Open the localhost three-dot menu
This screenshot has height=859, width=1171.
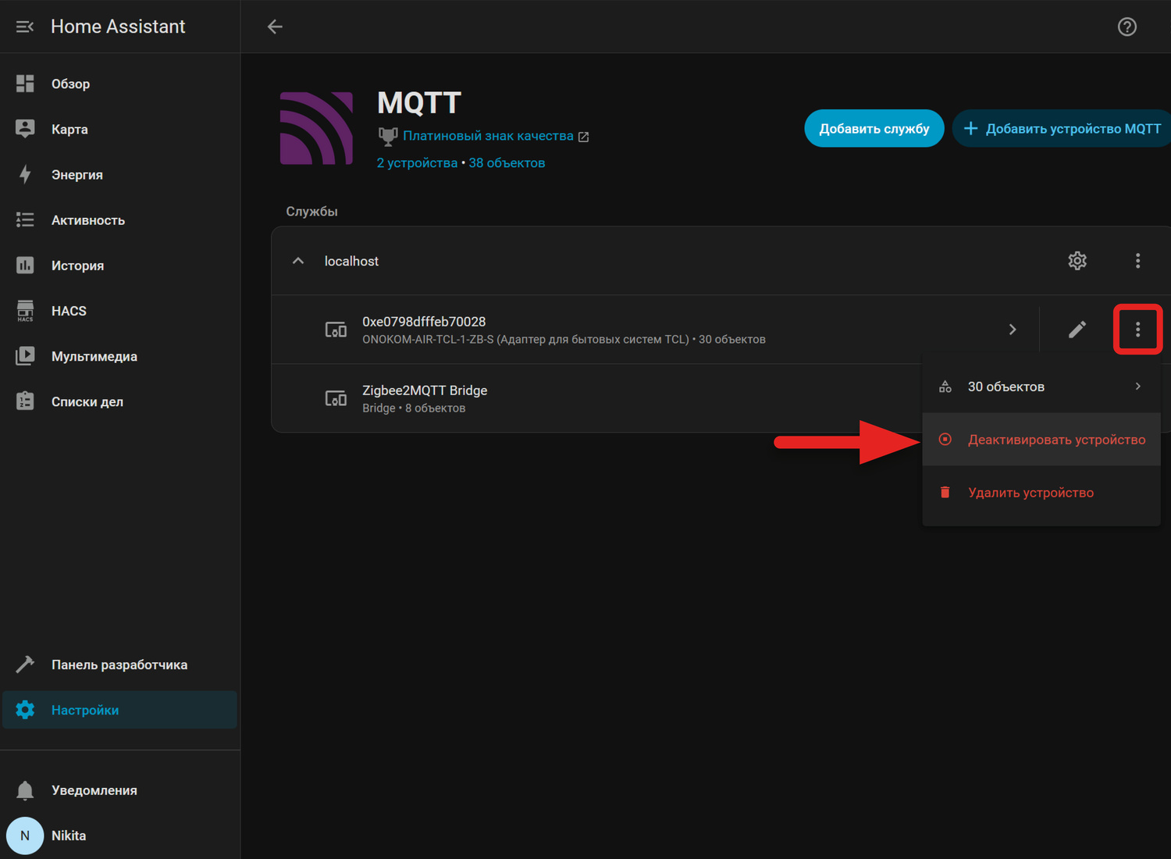(x=1137, y=261)
